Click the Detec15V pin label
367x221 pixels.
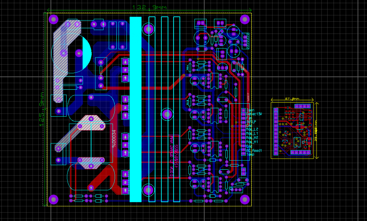point(254,114)
